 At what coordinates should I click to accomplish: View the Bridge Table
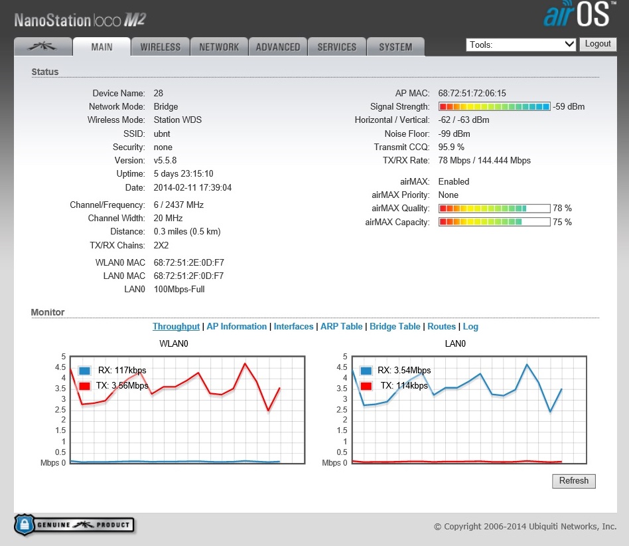395,326
